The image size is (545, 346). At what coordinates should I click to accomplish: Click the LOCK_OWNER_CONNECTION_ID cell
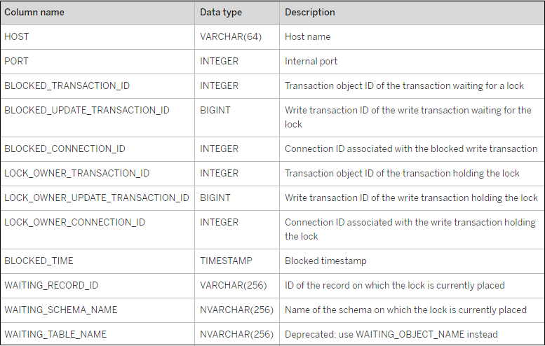click(75, 222)
